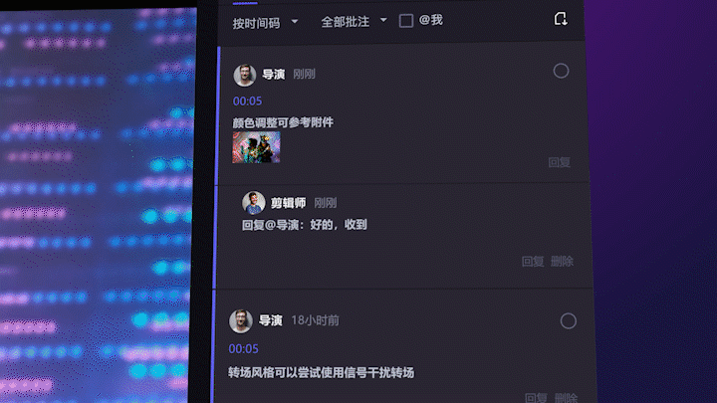The height and width of the screenshot is (403, 717).
Task: Jump to 00:05 in the 转场风格 comment
Action: [243, 349]
